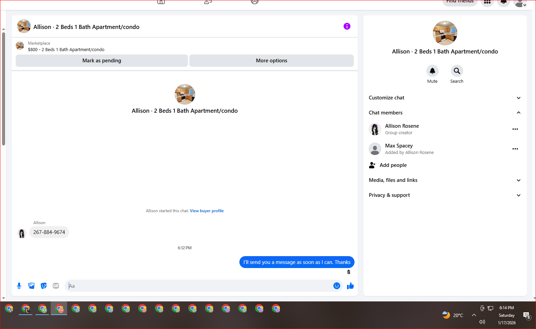The height and width of the screenshot is (329, 536).
Task: Click the phone number message 267-884-9674
Action: tap(49, 232)
